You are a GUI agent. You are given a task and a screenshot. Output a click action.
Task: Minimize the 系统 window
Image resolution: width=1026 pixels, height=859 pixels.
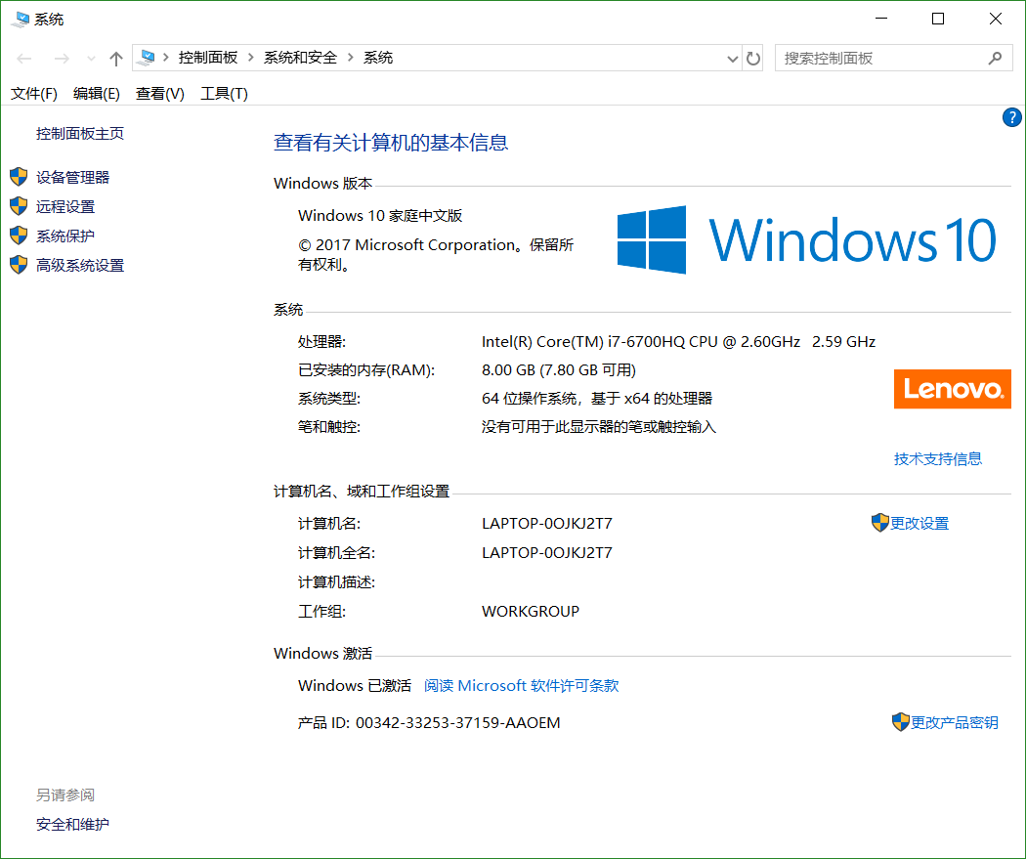[x=881, y=19]
